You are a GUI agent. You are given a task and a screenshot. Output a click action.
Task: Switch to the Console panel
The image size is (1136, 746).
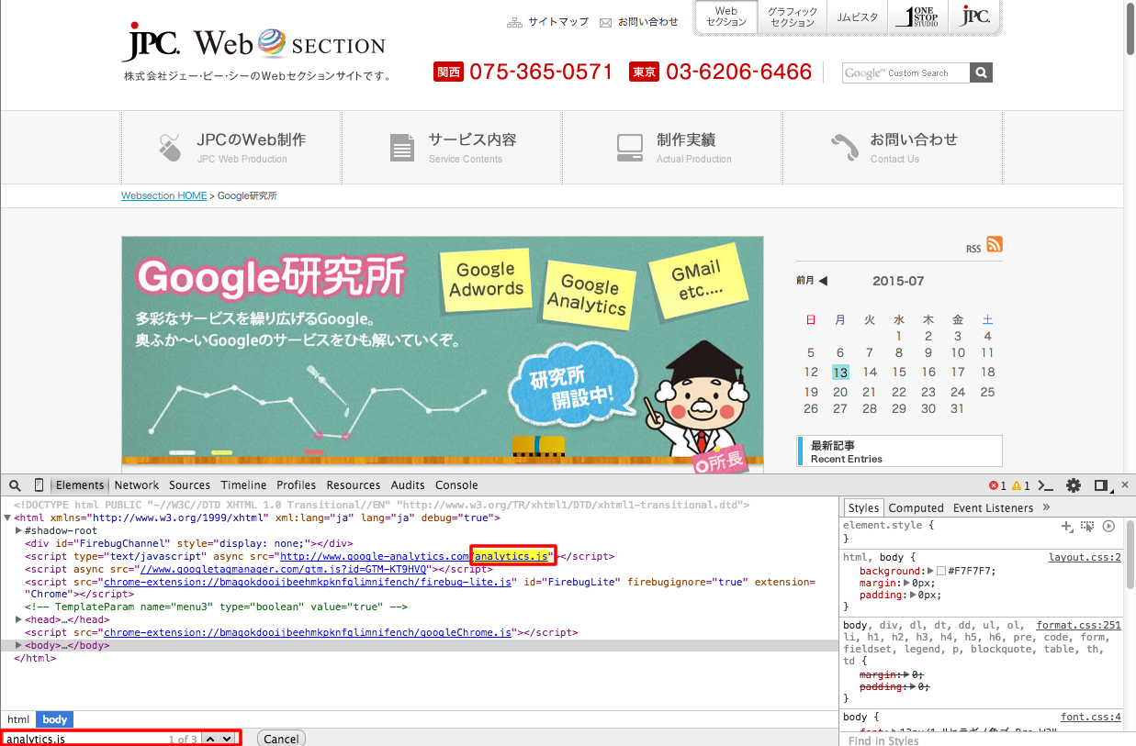click(x=456, y=485)
